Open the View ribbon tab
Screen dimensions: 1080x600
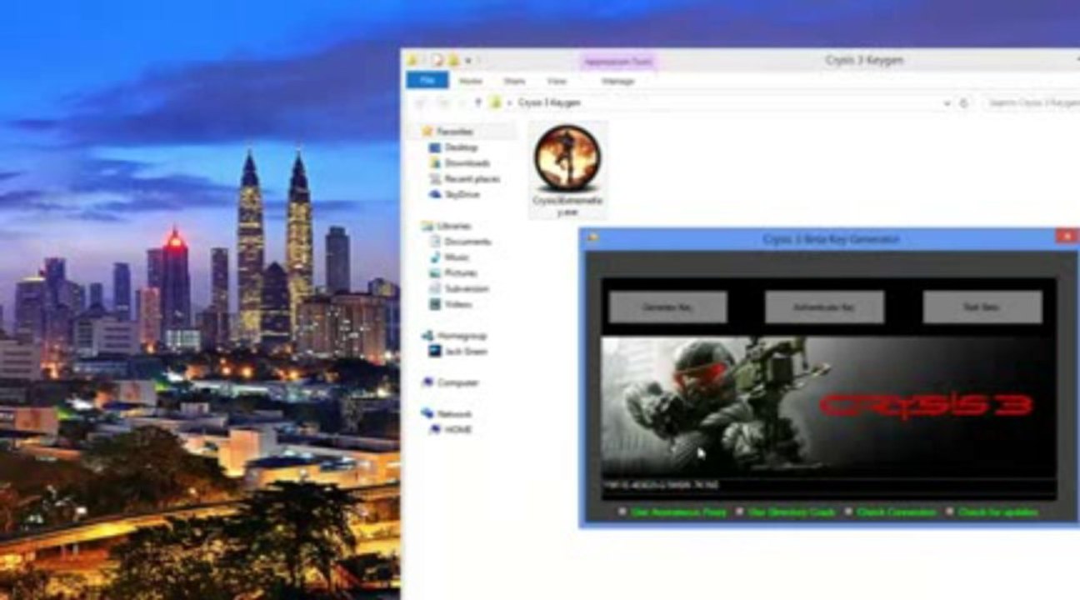(x=557, y=81)
